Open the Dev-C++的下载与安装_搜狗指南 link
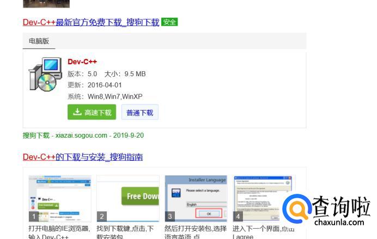Image resolution: width=377 pixels, height=239 pixels. 83,157
